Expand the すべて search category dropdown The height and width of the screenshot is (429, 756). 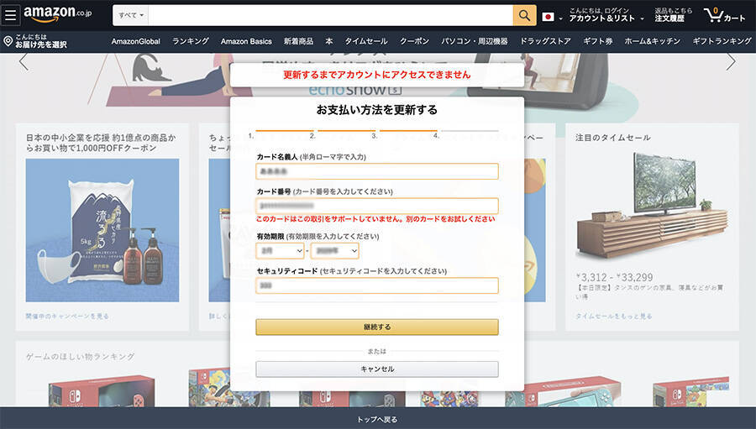[131, 15]
